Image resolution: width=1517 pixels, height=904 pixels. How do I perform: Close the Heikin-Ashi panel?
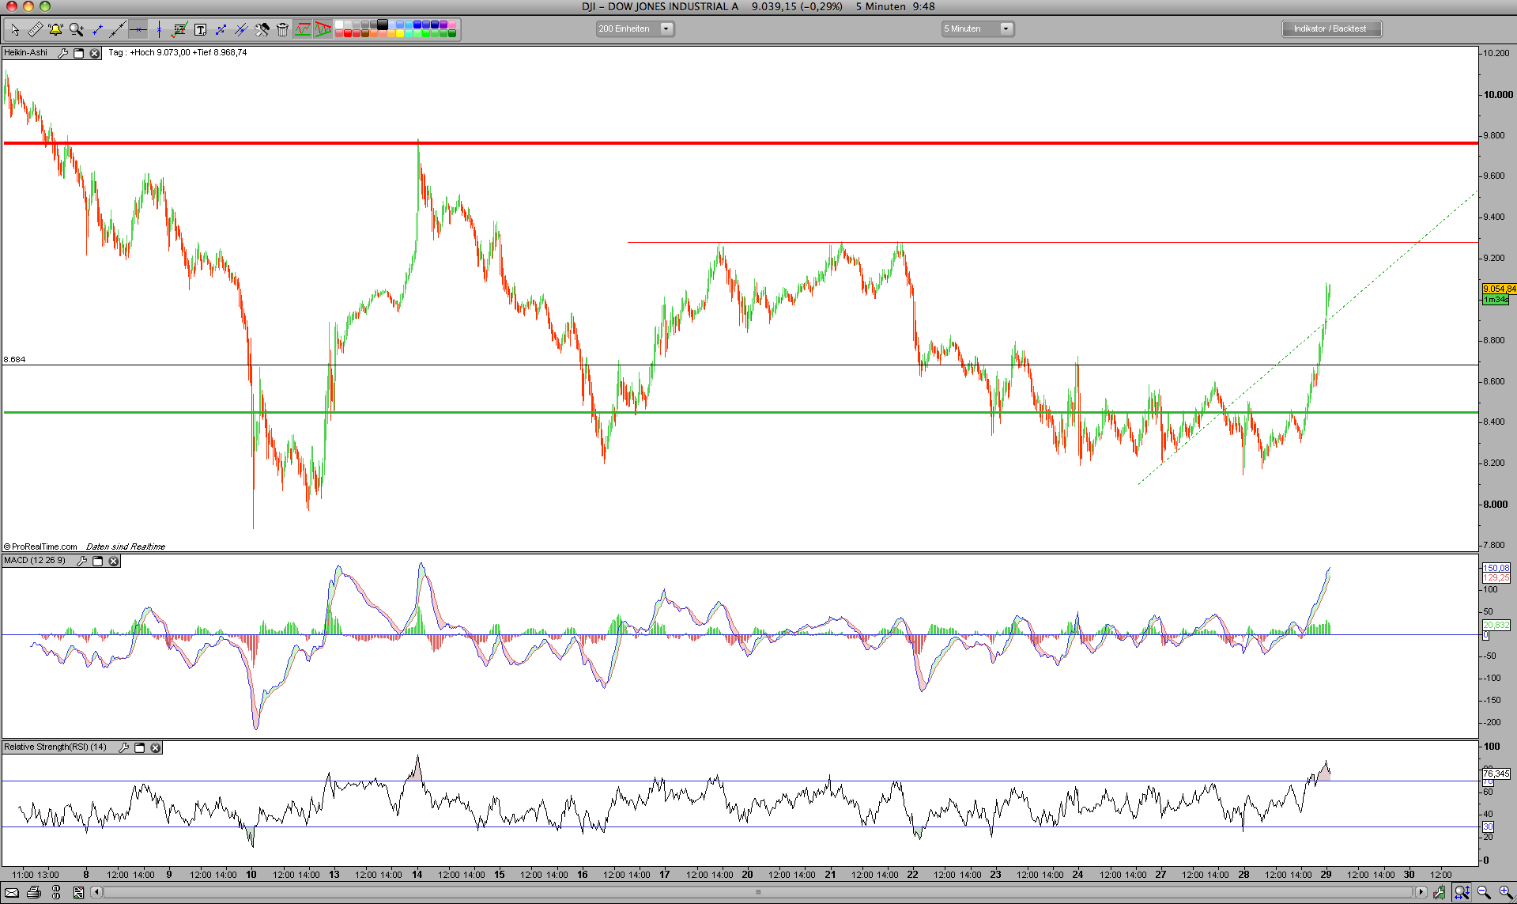[94, 53]
